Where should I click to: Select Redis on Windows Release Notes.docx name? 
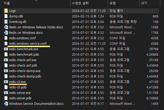(x=36, y=27)
